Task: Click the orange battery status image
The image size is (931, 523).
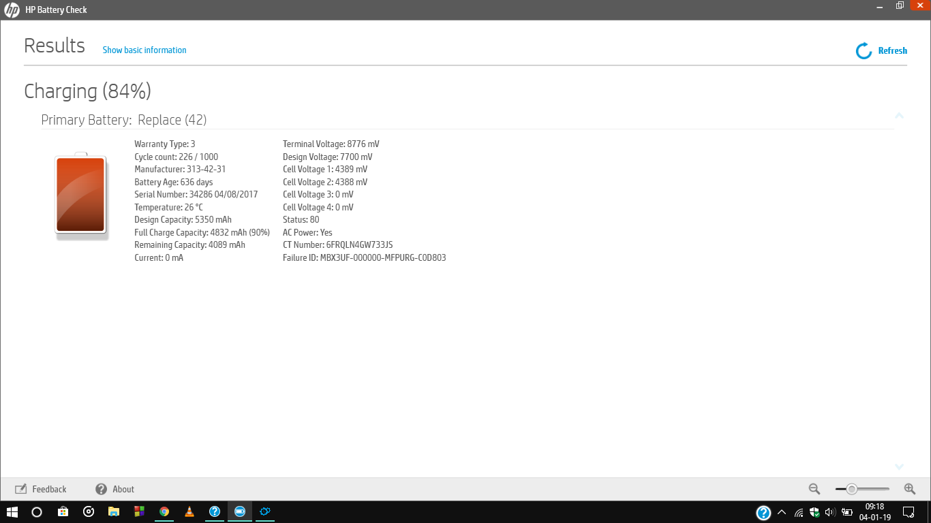Action: (80, 195)
